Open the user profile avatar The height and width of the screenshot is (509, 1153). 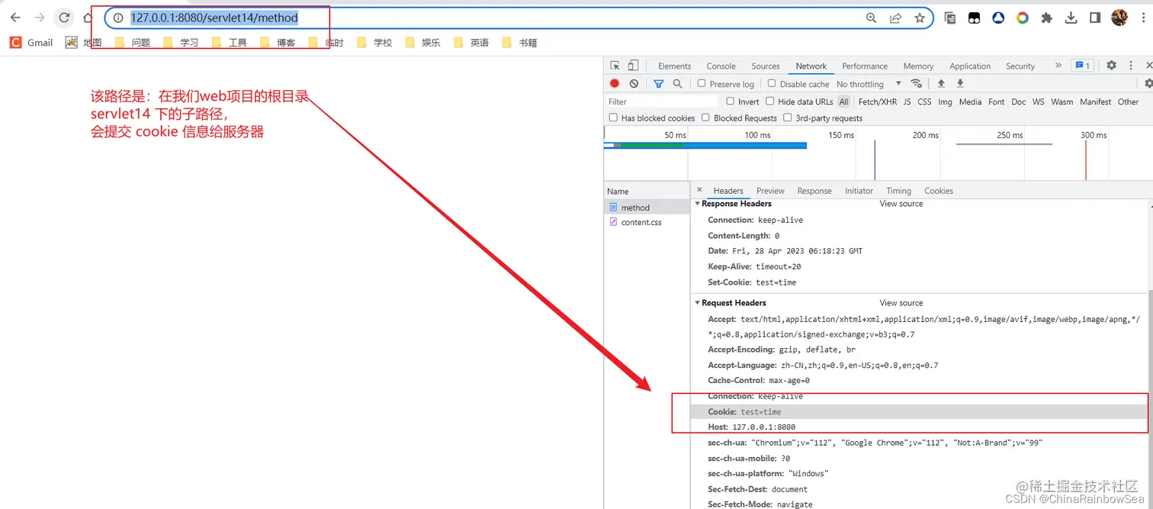point(1119,18)
